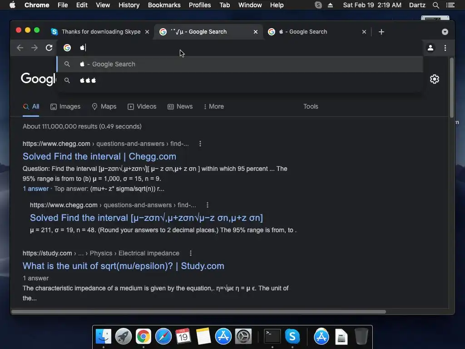Image resolution: width=465 pixels, height=349 pixels.
Task: Open 'Solved Find the interval | Chegg.com'
Action: (99, 156)
